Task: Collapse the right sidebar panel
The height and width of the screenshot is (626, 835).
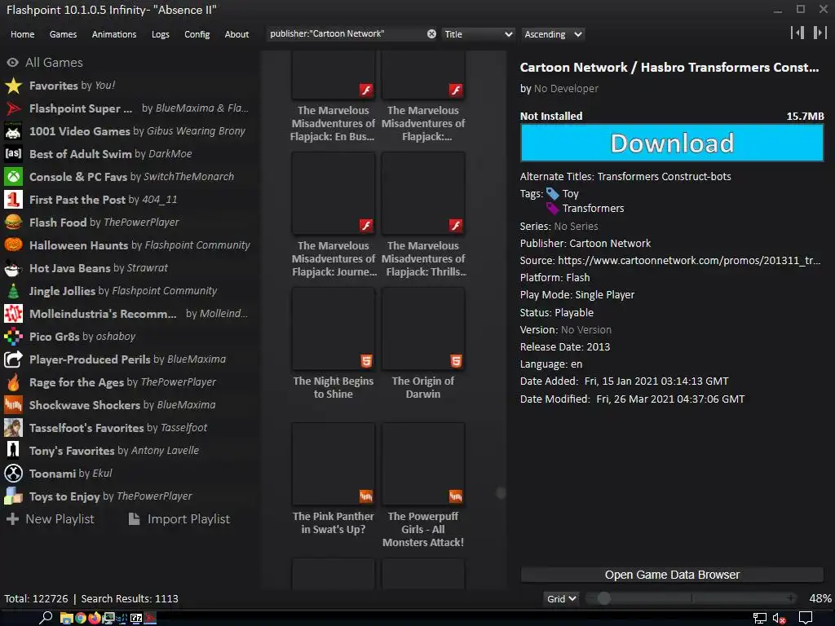Action: click(820, 33)
